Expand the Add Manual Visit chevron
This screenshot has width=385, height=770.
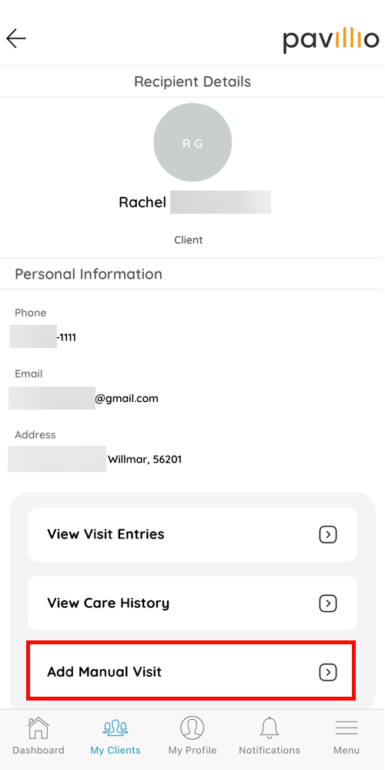point(328,672)
